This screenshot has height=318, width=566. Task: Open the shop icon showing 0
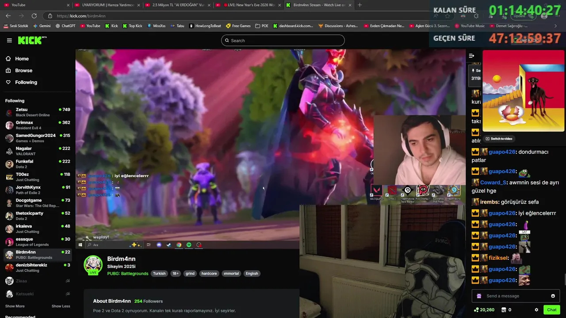tap(507, 310)
